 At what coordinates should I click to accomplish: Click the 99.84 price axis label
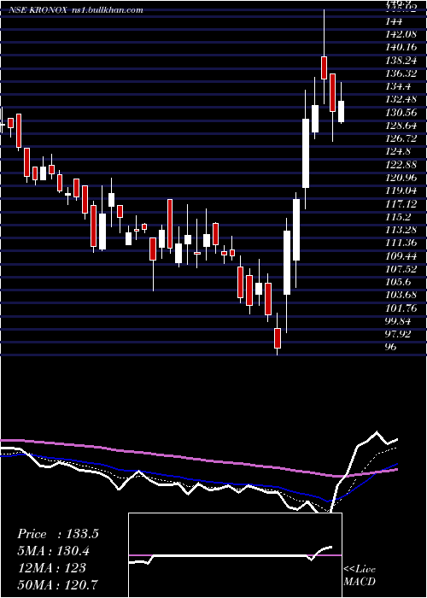click(400, 320)
